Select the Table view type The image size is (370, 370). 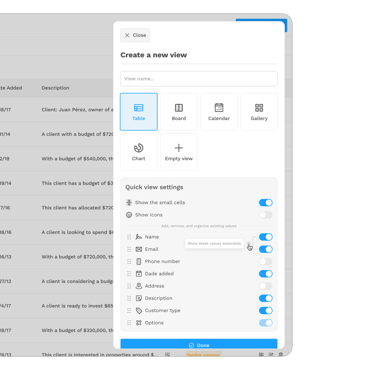139,112
